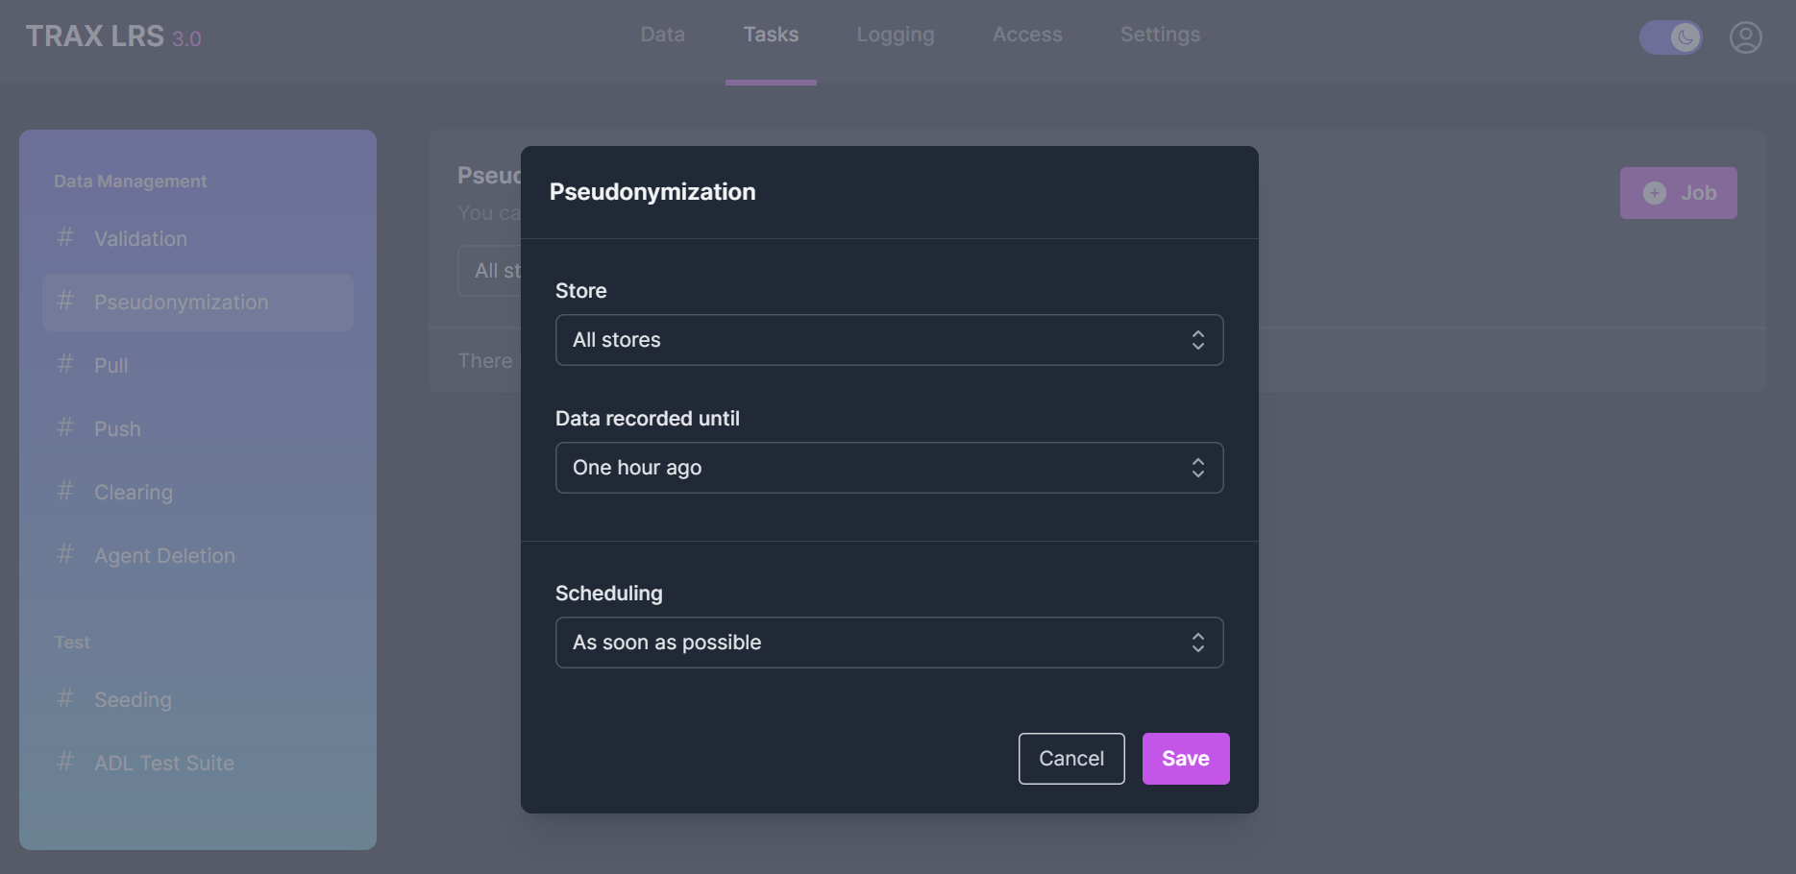Click the user account profile icon
This screenshot has height=874, width=1796.
(1745, 37)
